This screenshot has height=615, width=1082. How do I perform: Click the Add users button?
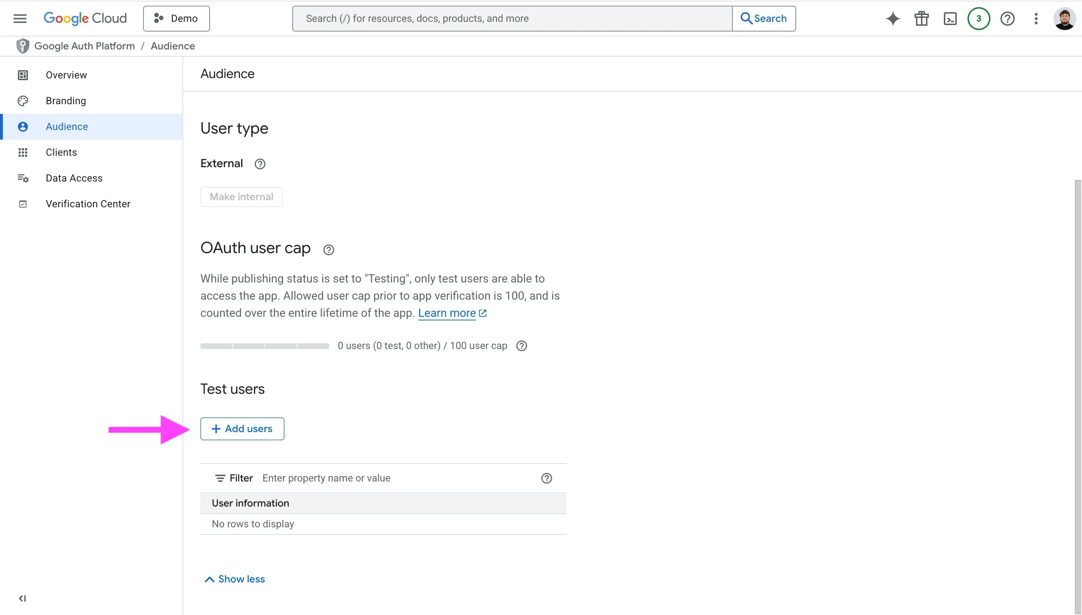tap(242, 428)
